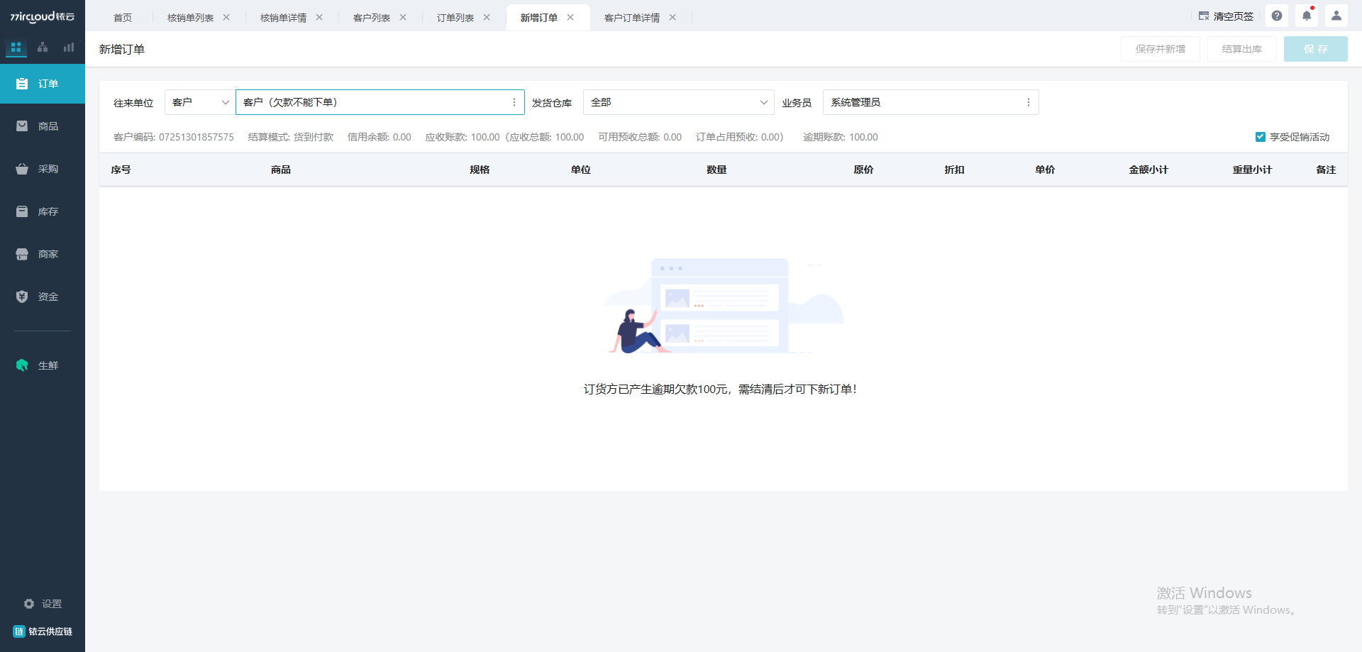The width and height of the screenshot is (1362, 652).
Task: Close the 核销单详情 tab
Action: coord(319,18)
